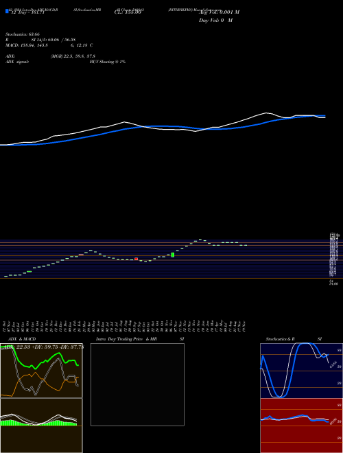343x453 pixels.
Task: Click the 'BUY Slowing @ 1%' signal text
Action: tap(108, 62)
